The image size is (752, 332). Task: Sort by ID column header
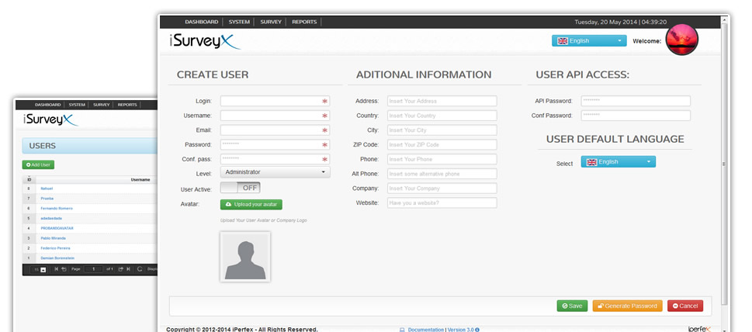[x=29, y=180]
